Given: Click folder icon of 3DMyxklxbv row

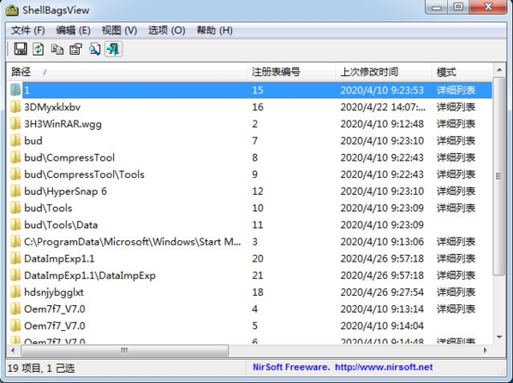Looking at the screenshot, I should point(15,107).
